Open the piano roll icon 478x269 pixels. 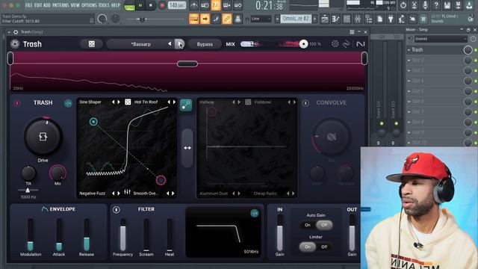[335, 19]
